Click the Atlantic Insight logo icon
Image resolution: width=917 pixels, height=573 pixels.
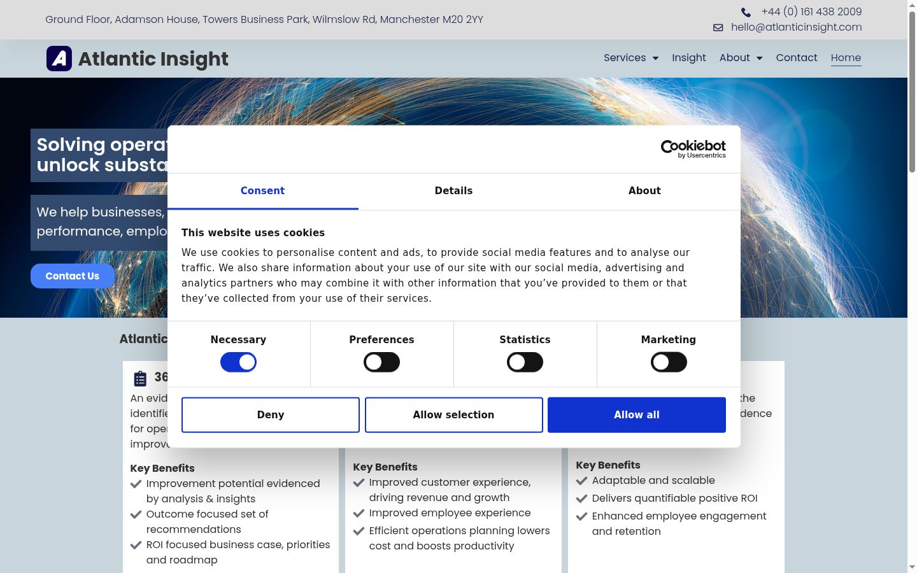(x=59, y=59)
